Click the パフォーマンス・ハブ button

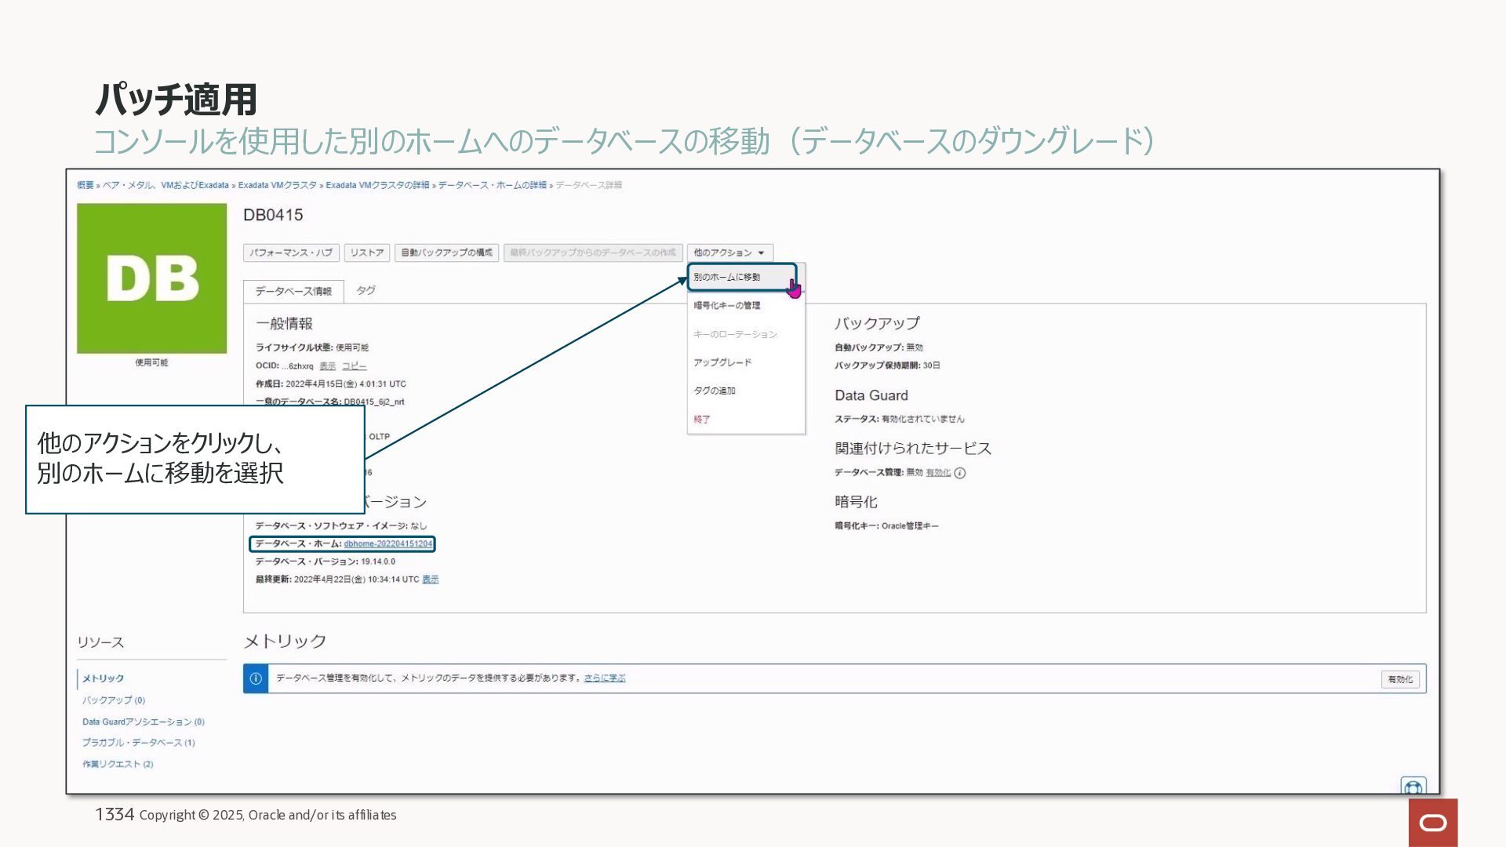point(291,253)
